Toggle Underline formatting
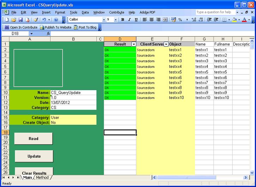Viewport: 256px width, 187px height. point(136,20)
